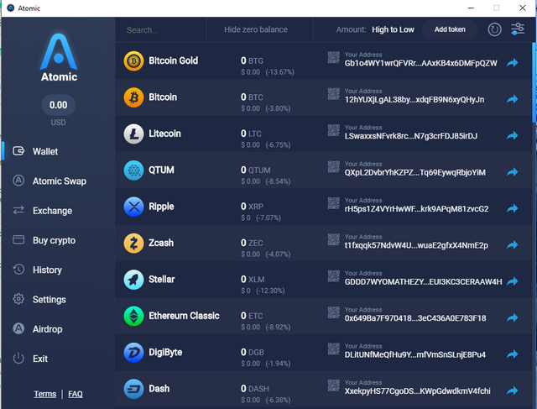The image size is (537, 409).
Task: Click the DigiByte coin icon
Action: 133,353
